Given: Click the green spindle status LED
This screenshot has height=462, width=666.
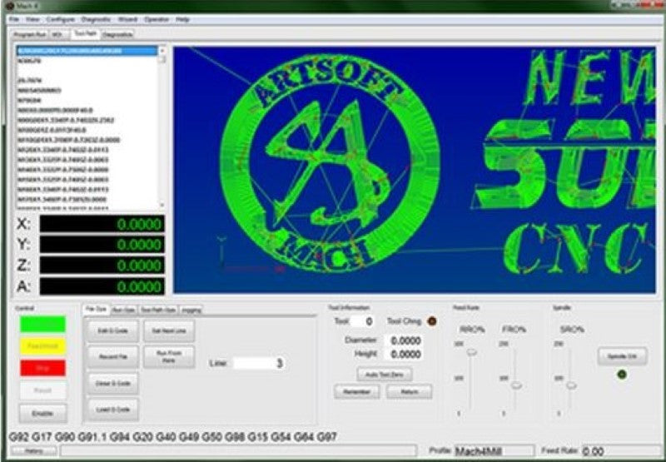Looking at the screenshot, I should click(621, 375).
